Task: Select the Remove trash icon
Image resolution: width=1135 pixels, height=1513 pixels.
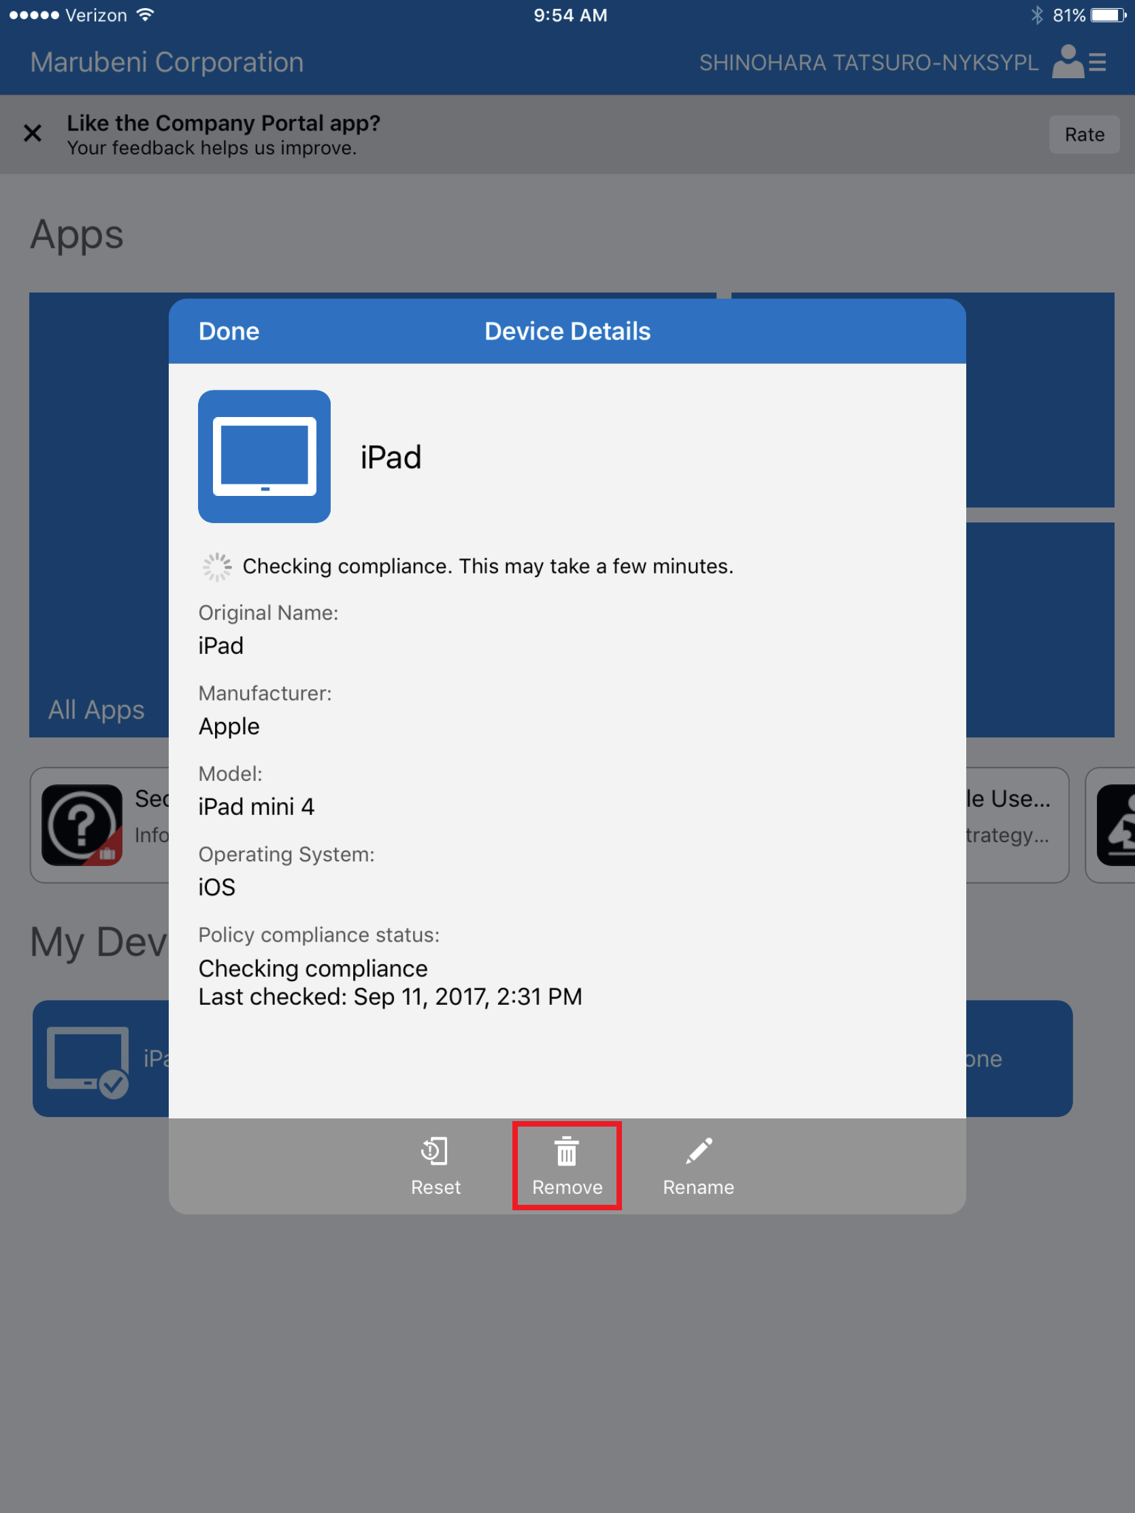Action: pos(565,1152)
